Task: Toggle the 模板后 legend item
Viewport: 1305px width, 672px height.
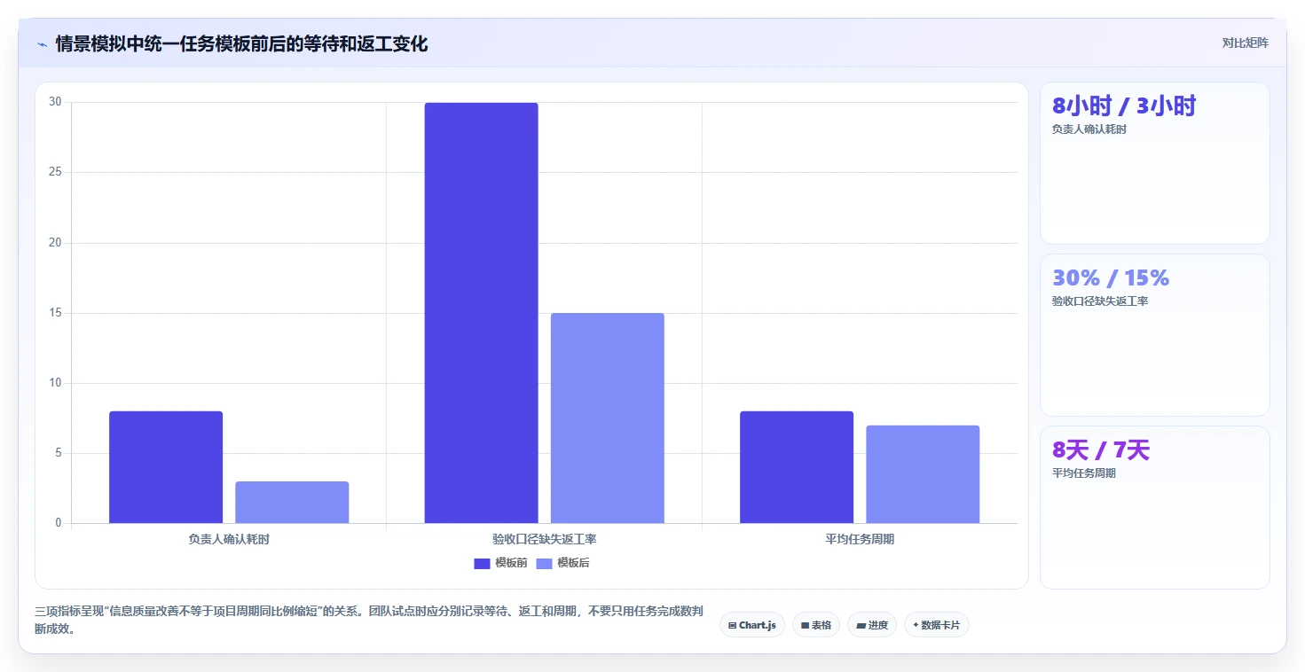Action: tap(563, 563)
